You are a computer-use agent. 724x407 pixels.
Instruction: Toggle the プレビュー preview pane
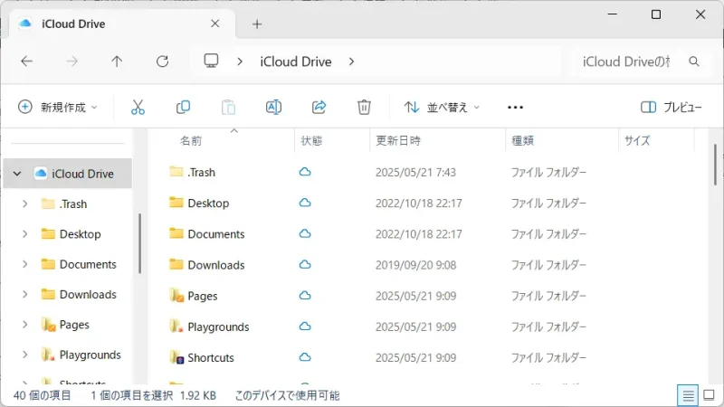pyautogui.click(x=671, y=107)
